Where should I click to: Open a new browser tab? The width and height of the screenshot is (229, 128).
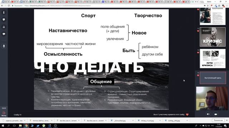[x=202, y=2]
